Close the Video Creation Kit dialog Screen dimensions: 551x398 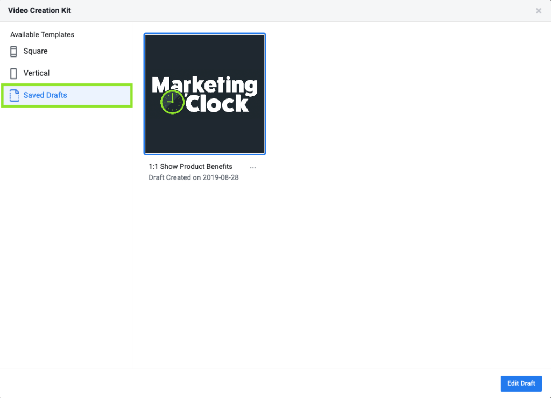(538, 11)
